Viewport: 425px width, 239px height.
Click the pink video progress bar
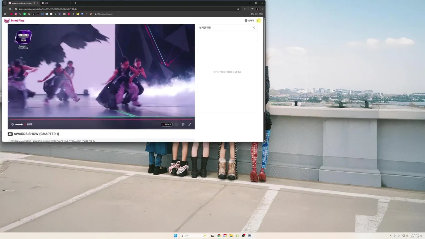[101, 119]
